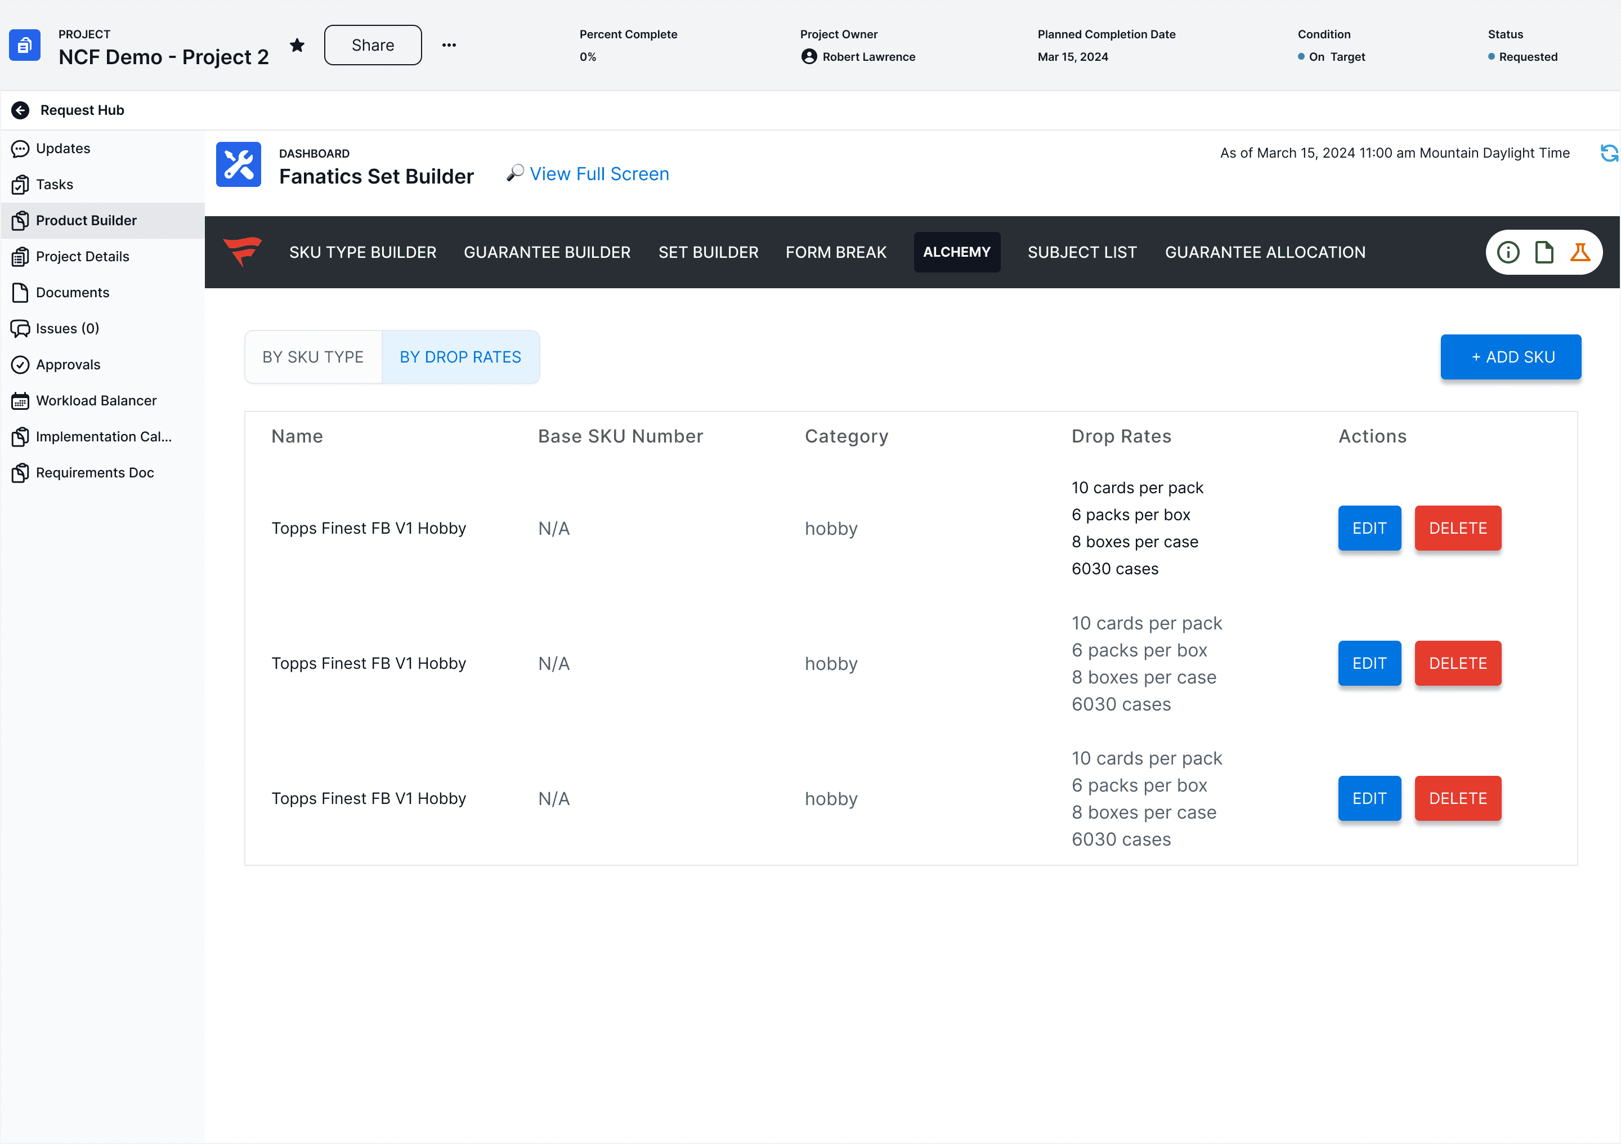Open the ALCHEMY tab
The width and height of the screenshot is (1621, 1144).
[957, 252]
